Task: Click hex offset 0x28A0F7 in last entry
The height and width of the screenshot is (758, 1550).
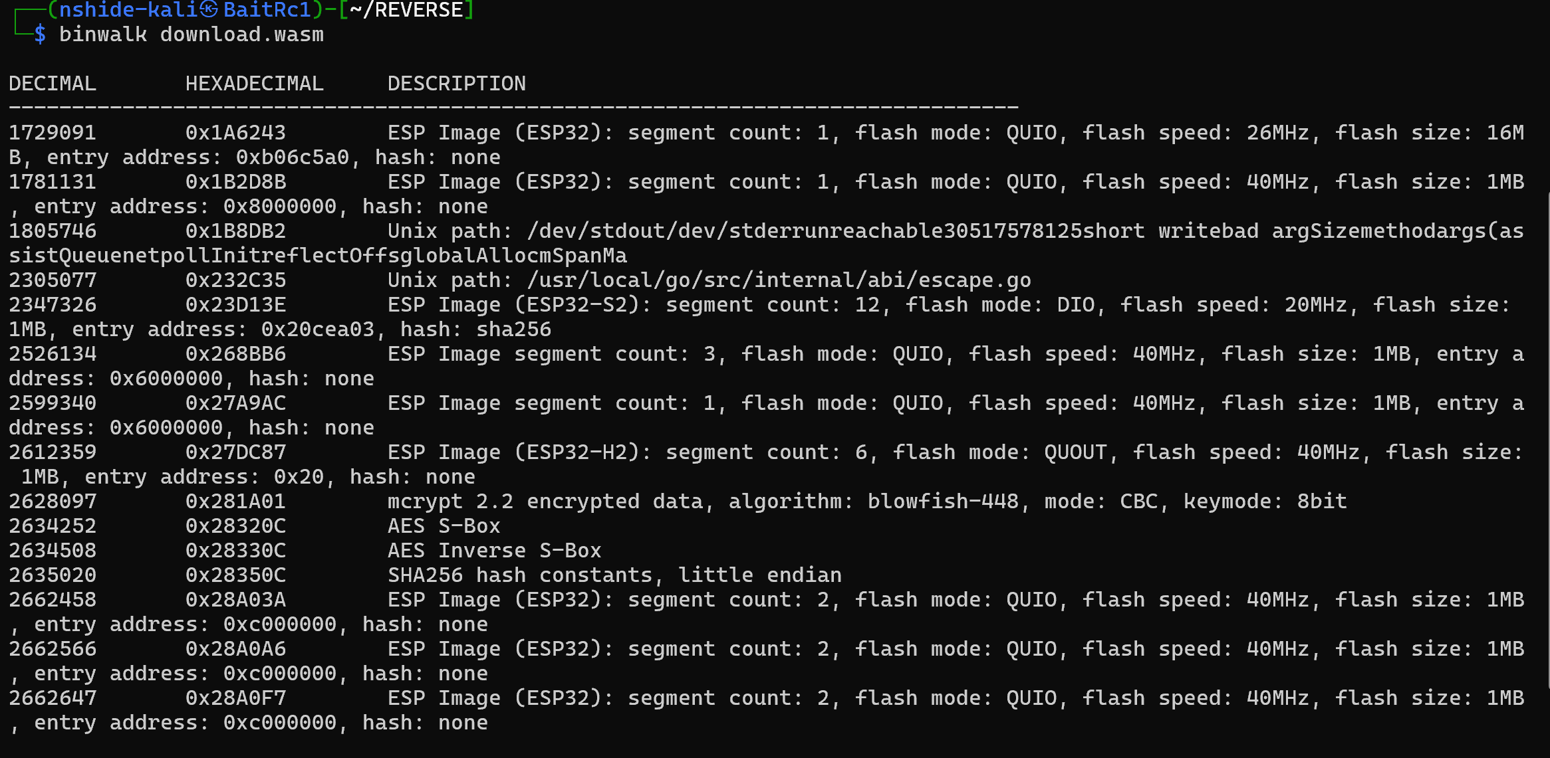Action: 235,698
